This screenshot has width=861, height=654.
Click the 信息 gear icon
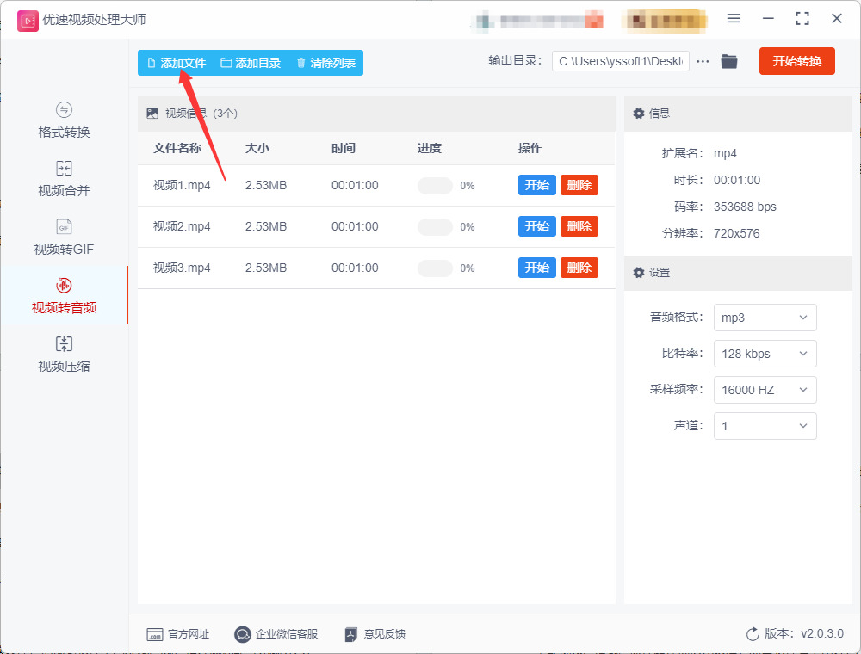pyautogui.click(x=639, y=114)
